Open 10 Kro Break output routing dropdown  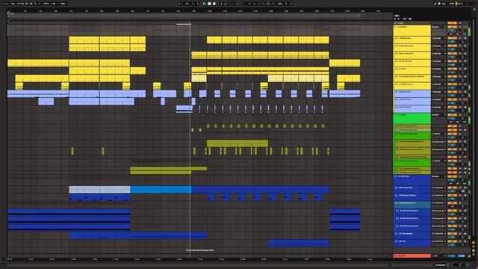(x=438, y=61)
